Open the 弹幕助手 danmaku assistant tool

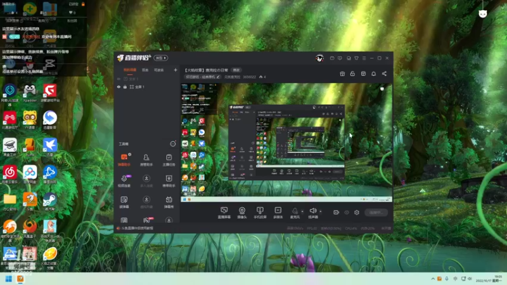coord(124,160)
